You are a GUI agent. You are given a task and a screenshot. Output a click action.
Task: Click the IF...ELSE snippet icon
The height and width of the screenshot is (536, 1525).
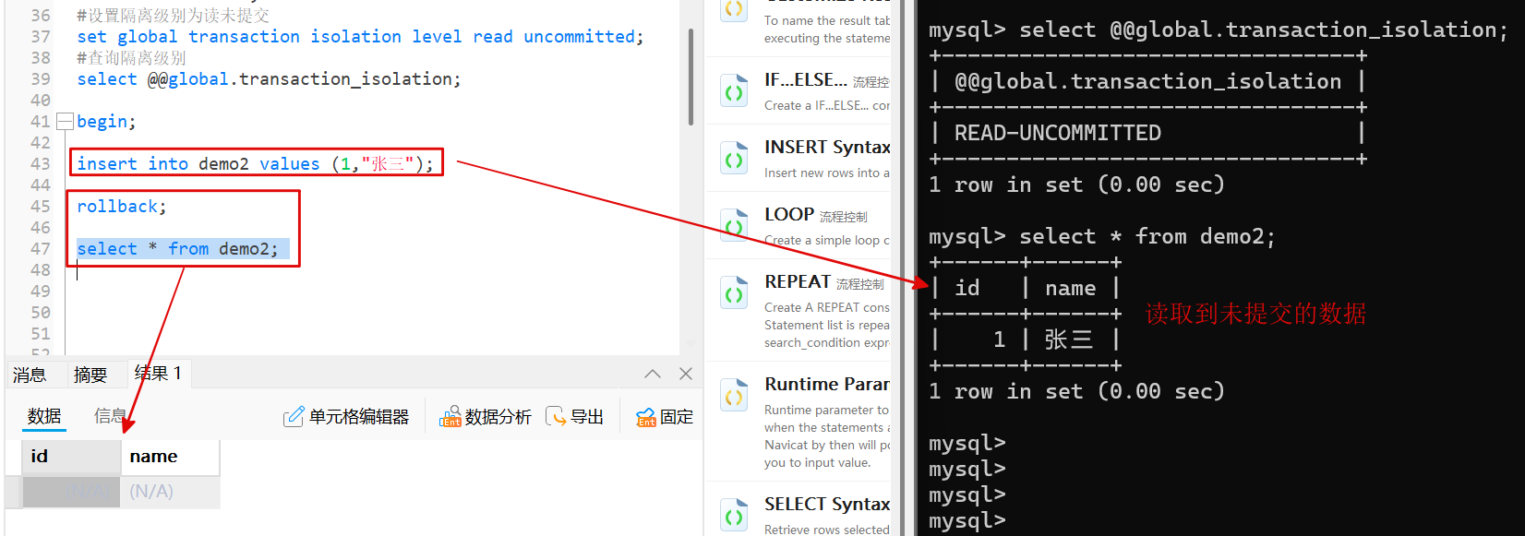734,91
